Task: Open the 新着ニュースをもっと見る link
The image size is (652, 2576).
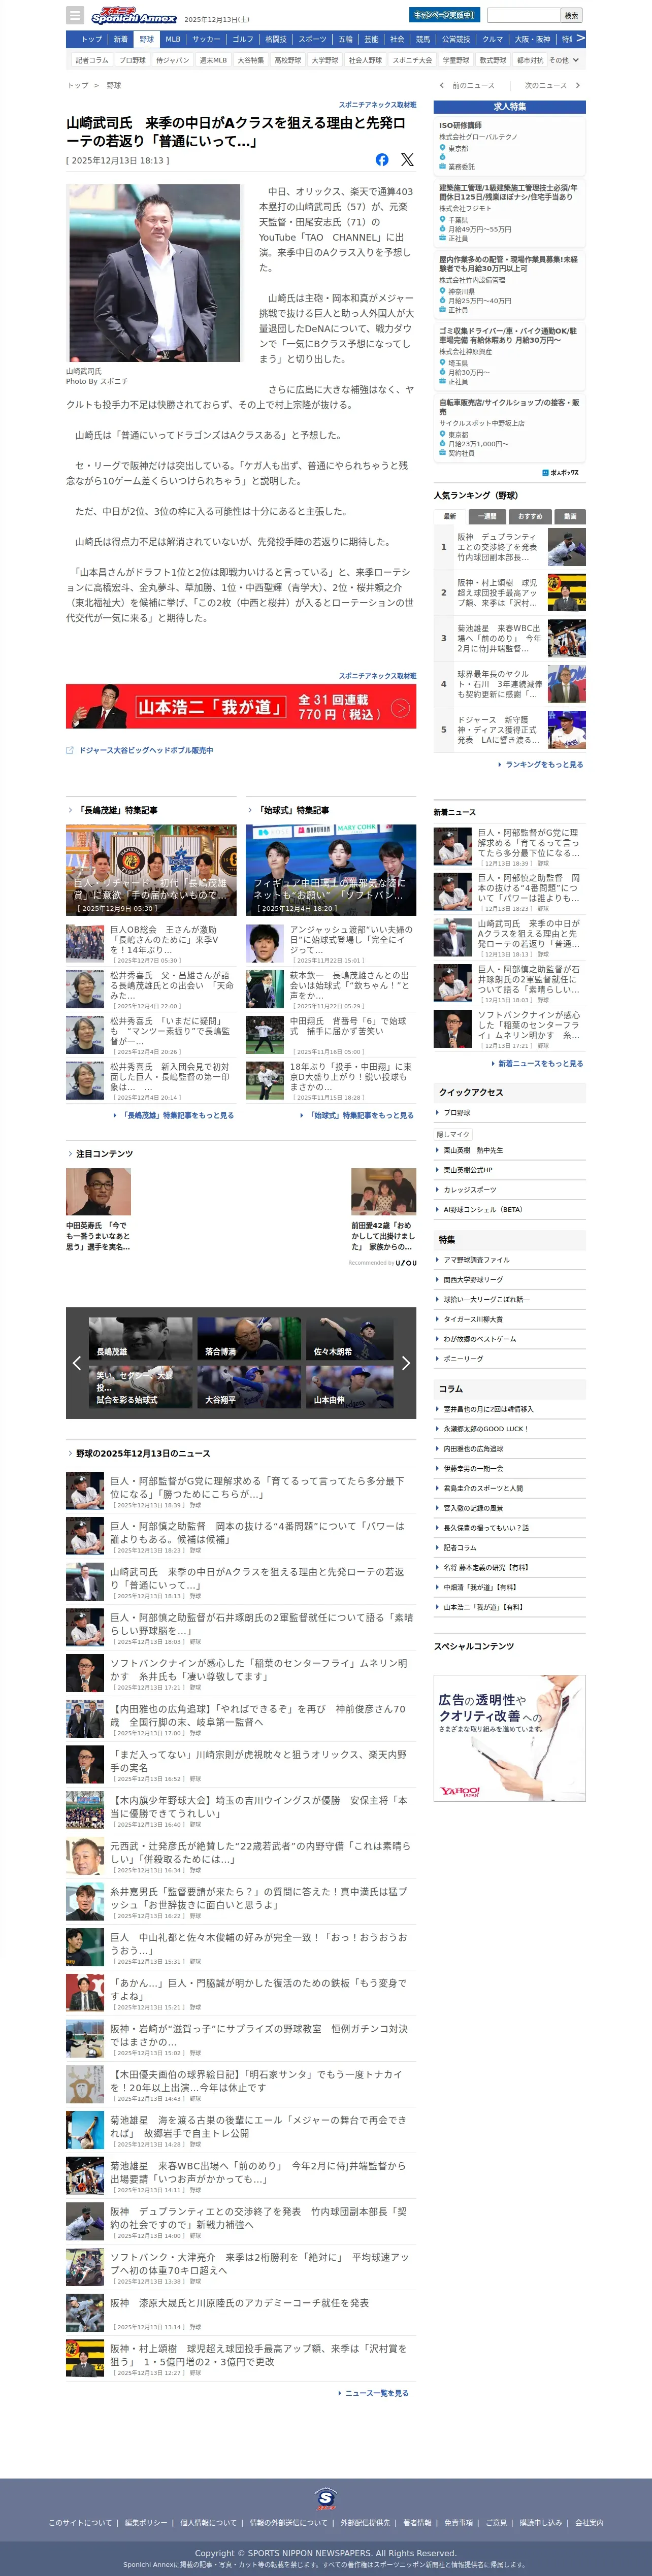Action: coord(537,1063)
